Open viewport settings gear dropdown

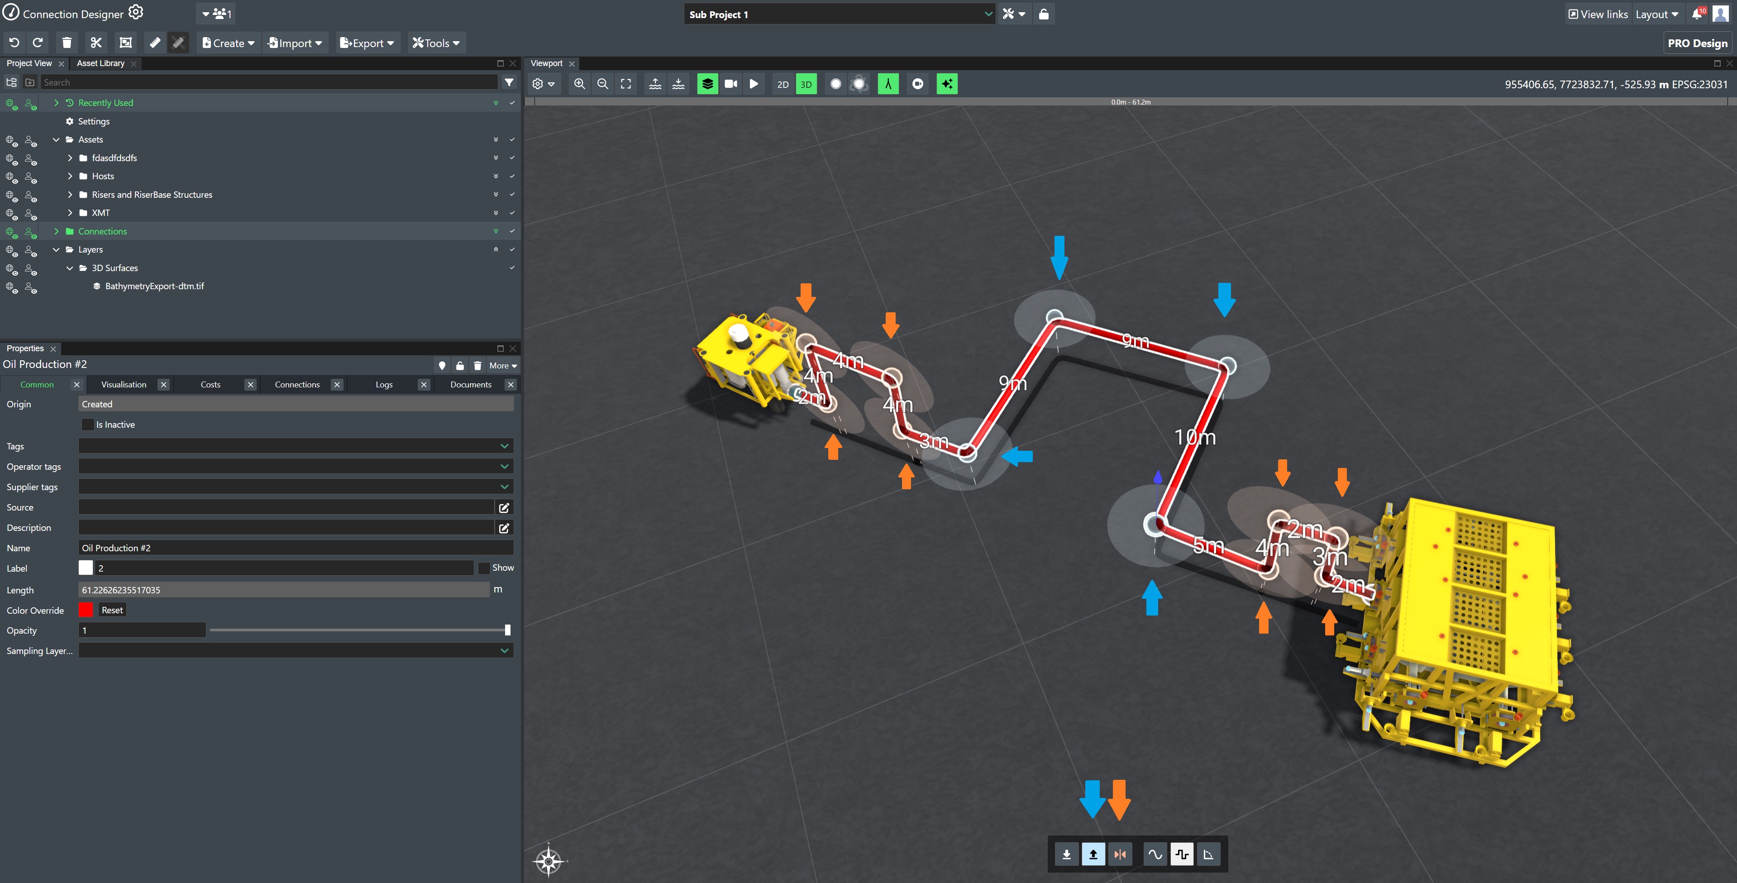543,84
